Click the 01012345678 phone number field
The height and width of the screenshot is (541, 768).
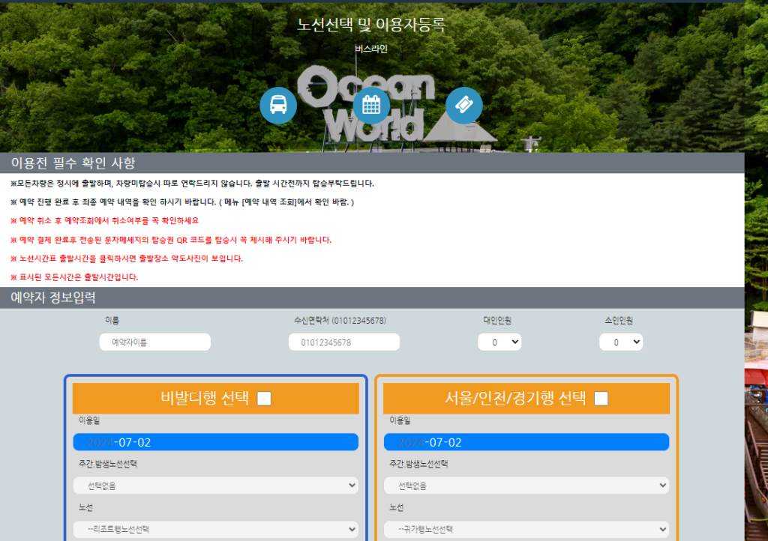click(344, 342)
